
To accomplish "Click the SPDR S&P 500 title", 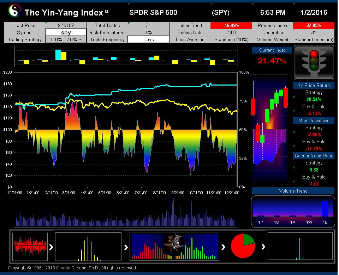I will [153, 13].
